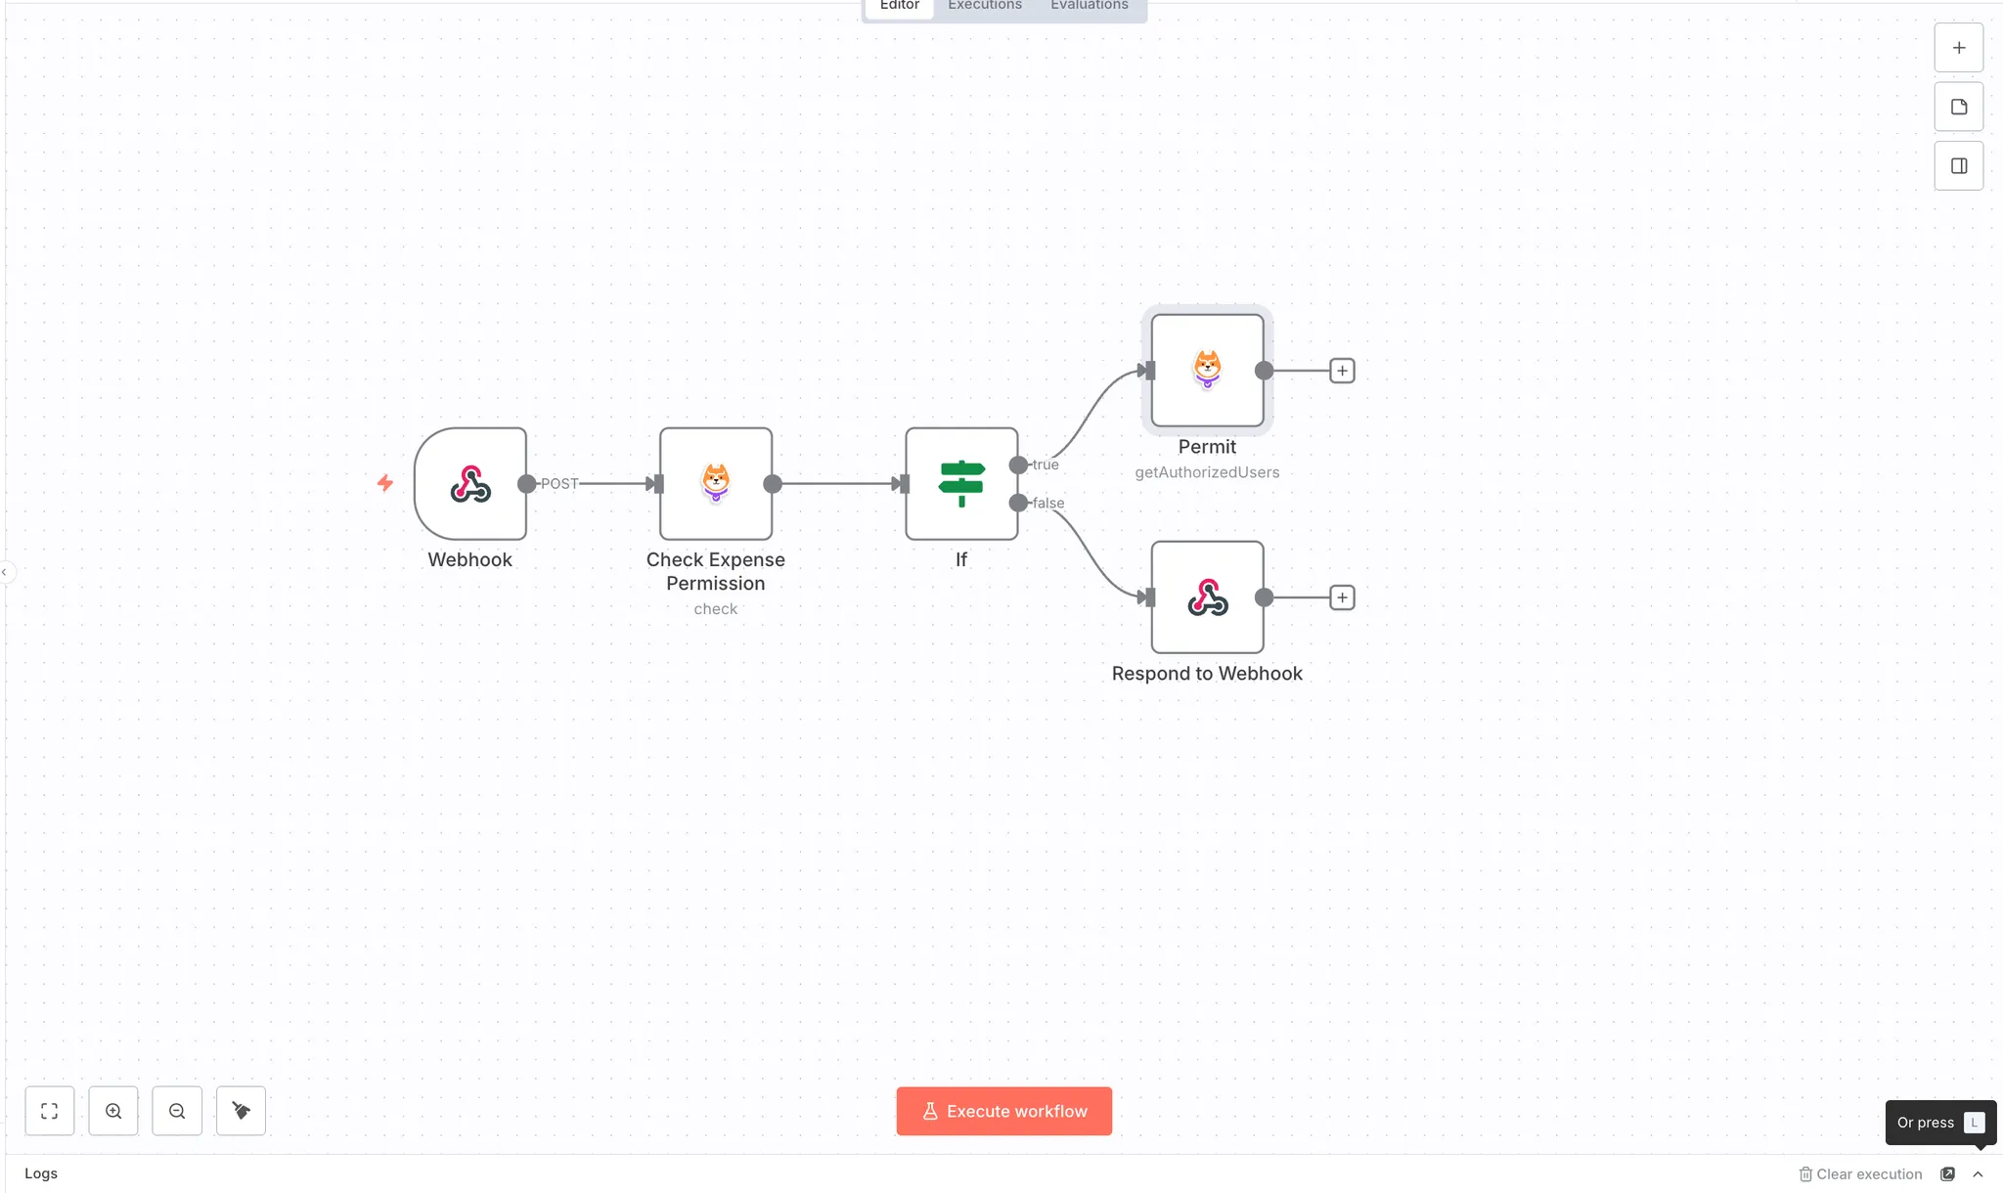Click the Clear execution button

[1860, 1174]
